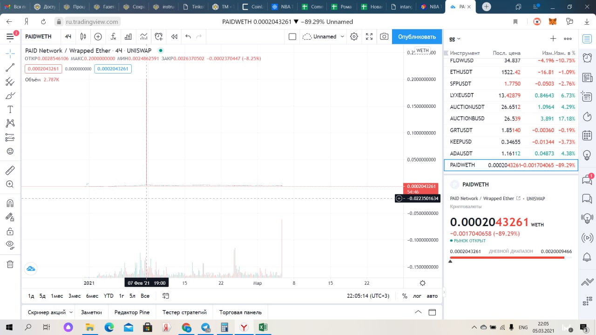Undo the last chart action

[x=188, y=37]
